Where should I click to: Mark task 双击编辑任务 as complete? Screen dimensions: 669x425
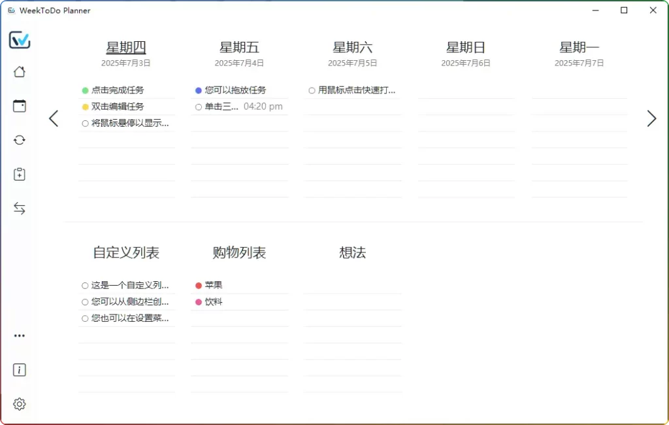click(85, 107)
